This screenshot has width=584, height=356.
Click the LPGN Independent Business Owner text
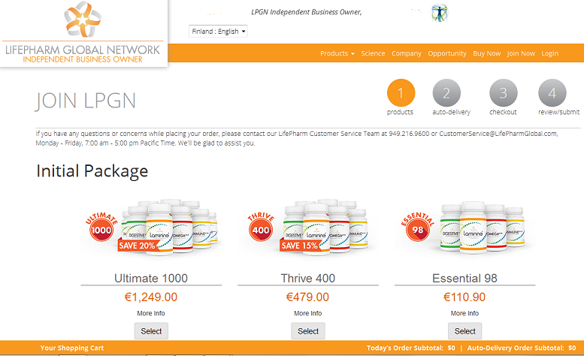point(307,12)
